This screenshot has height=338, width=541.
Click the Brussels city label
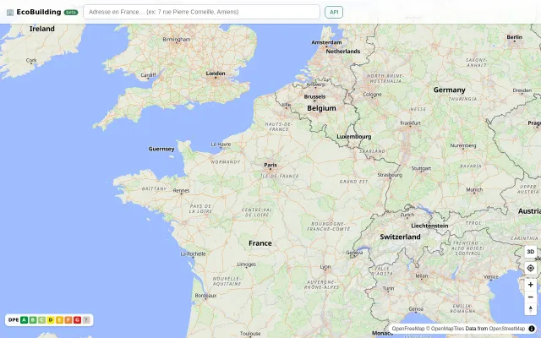tap(314, 96)
